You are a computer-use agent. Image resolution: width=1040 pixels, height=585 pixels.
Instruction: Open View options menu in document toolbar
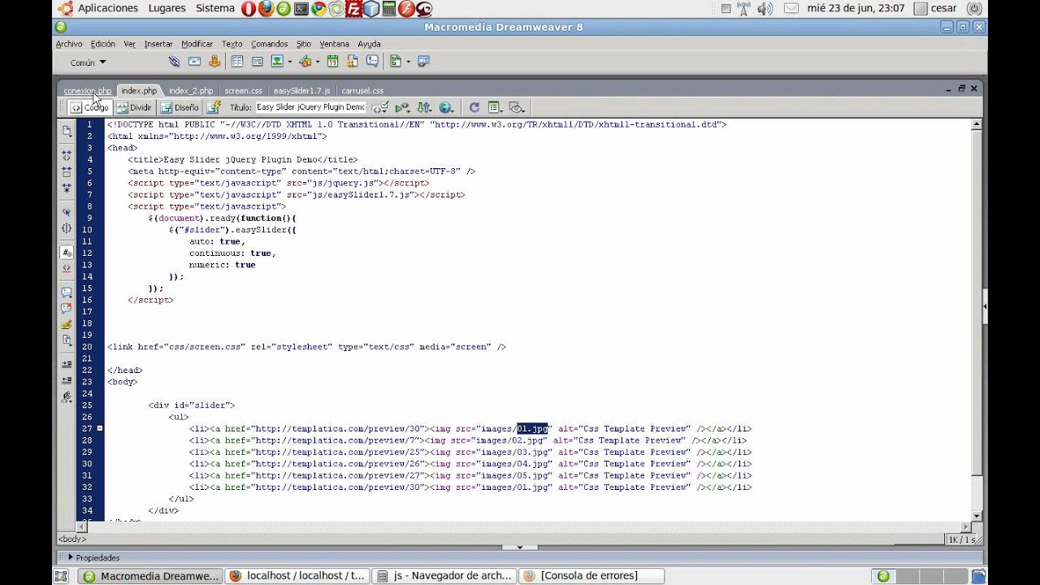point(494,107)
